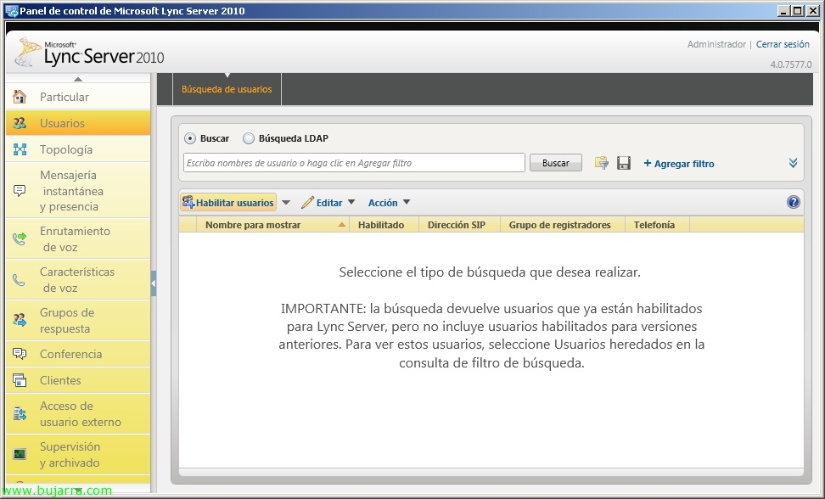This screenshot has width=825, height=499.
Task: Open the Acción dropdown arrow
Action: (407, 202)
